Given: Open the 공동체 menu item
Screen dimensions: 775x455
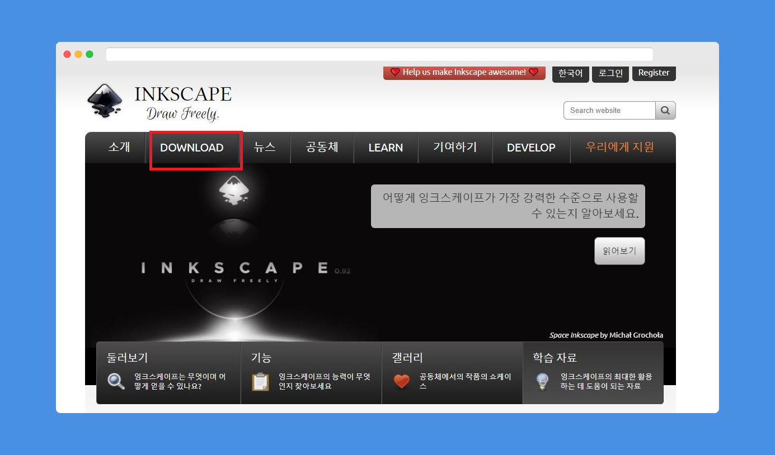Looking at the screenshot, I should click(x=322, y=148).
